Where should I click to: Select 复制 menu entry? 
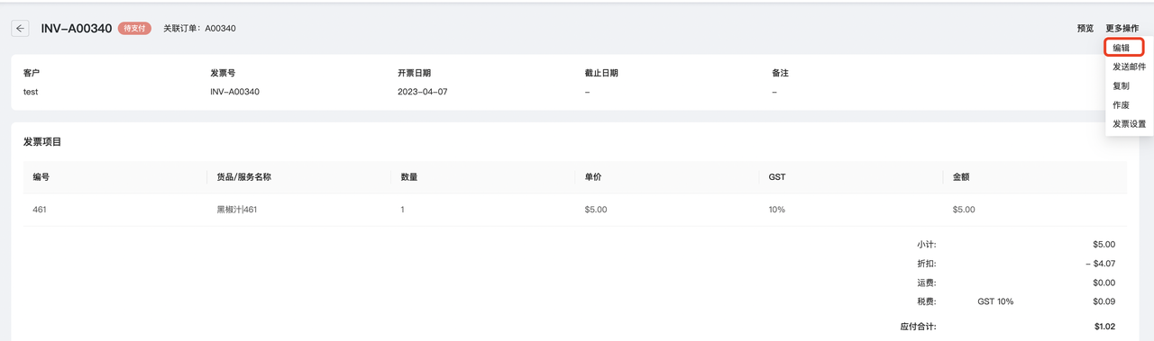1121,86
